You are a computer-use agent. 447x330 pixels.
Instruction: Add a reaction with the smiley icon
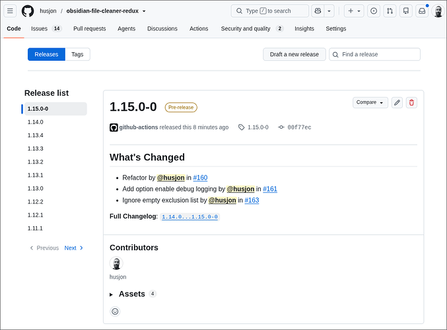115,312
